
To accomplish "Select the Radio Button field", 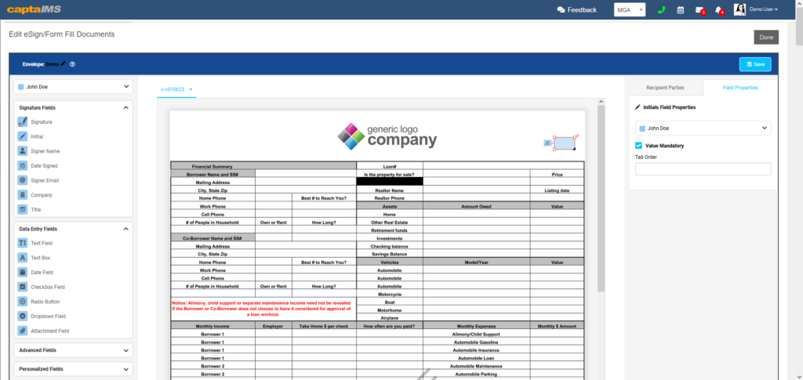I will click(22, 302).
